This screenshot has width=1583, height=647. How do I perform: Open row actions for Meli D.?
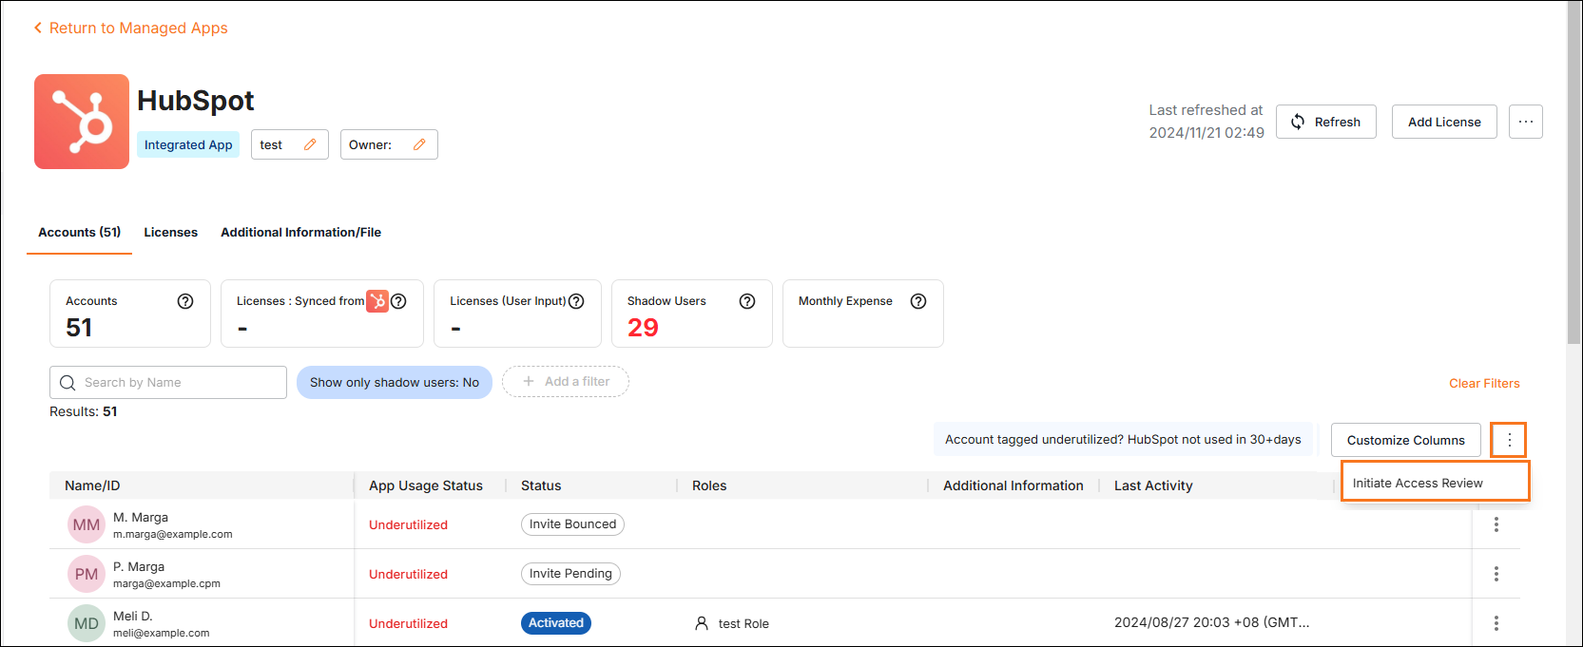pos(1496,623)
